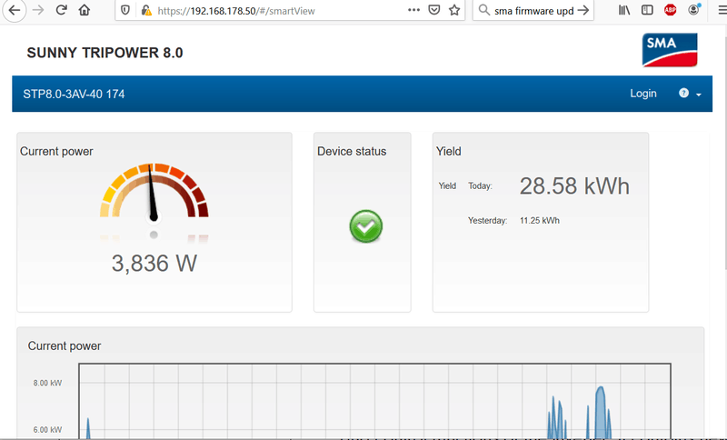Open the Adblock Plus extension
This screenshot has height=440, width=727.
pyautogui.click(x=670, y=10)
